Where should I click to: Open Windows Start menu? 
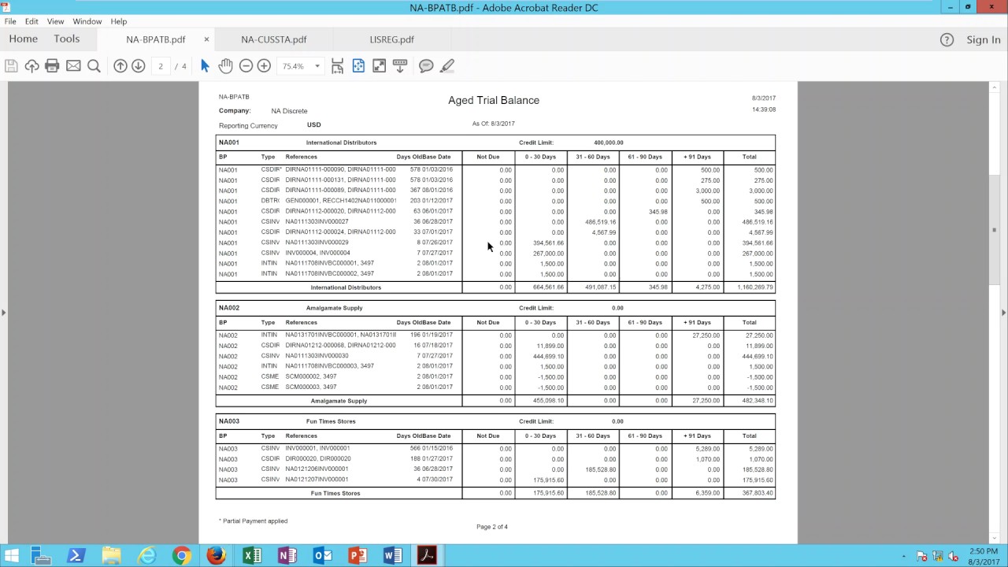click(13, 556)
